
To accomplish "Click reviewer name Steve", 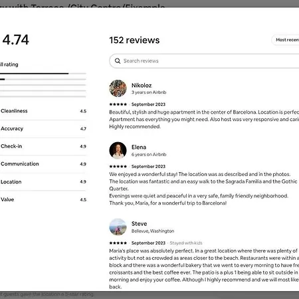I will (139, 223).
